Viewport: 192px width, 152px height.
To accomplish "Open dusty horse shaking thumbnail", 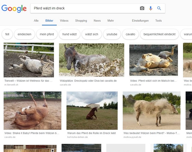I will (x=151, y=110).
